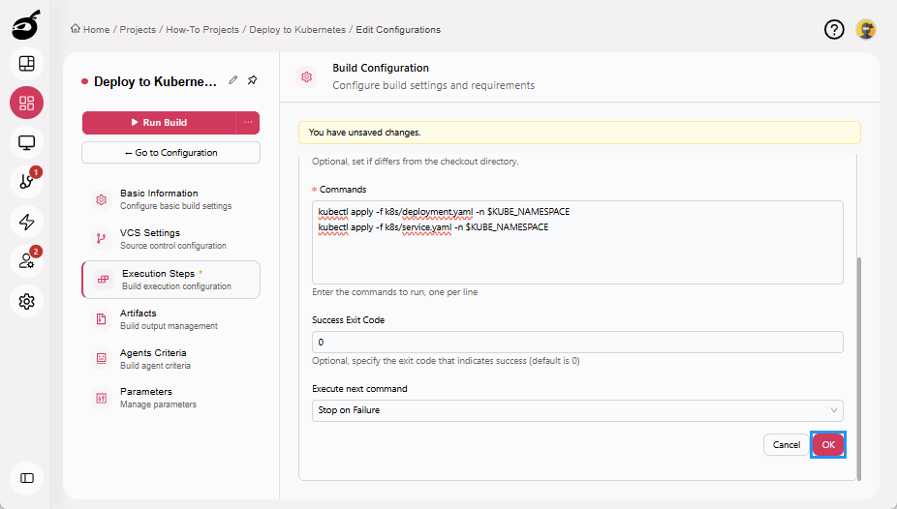Open Agents Criteria section
Viewport: 897px width, 509px height.
(x=170, y=359)
